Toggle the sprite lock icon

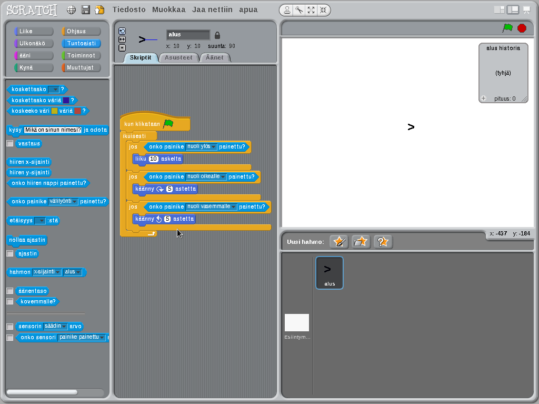point(217,35)
